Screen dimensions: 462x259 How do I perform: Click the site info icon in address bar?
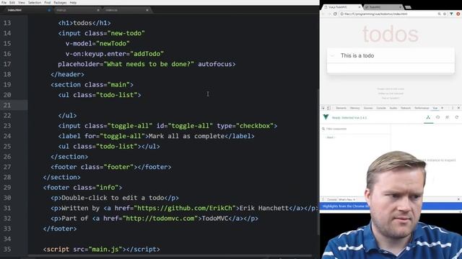point(341,14)
